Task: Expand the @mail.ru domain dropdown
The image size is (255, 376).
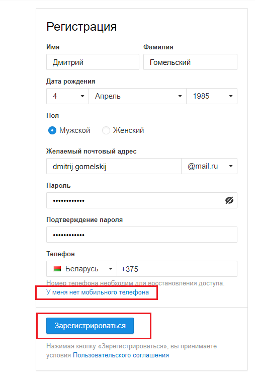Action: [209, 166]
